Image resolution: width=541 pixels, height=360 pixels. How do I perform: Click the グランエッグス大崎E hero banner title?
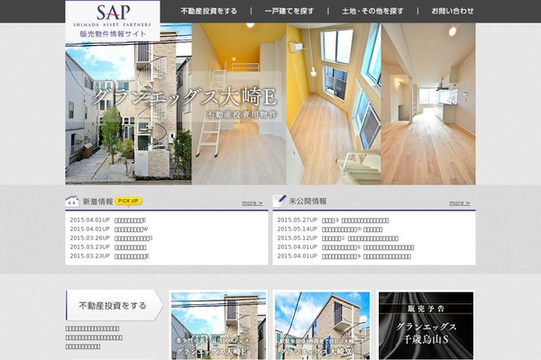tap(185, 97)
